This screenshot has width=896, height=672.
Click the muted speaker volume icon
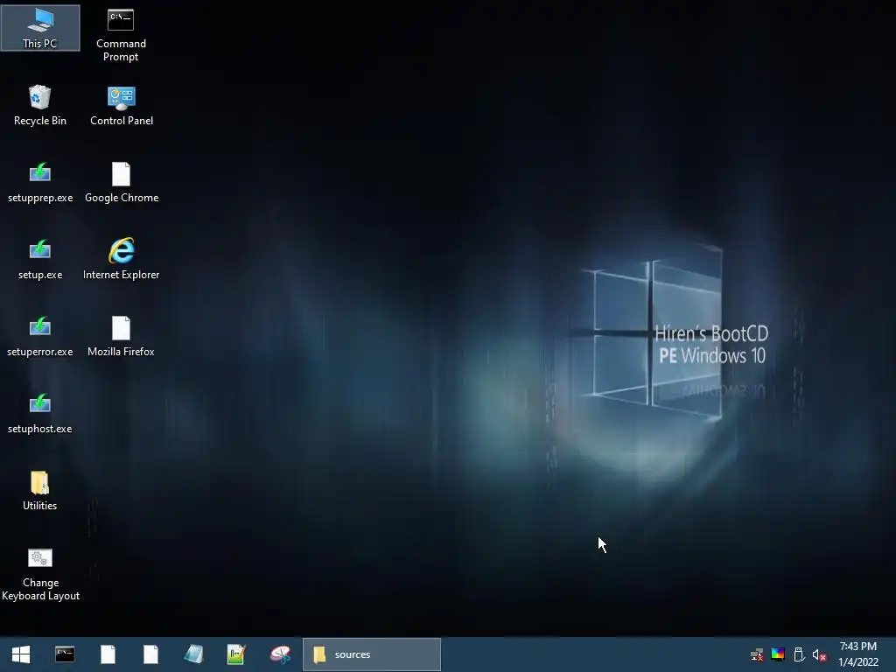pos(819,654)
